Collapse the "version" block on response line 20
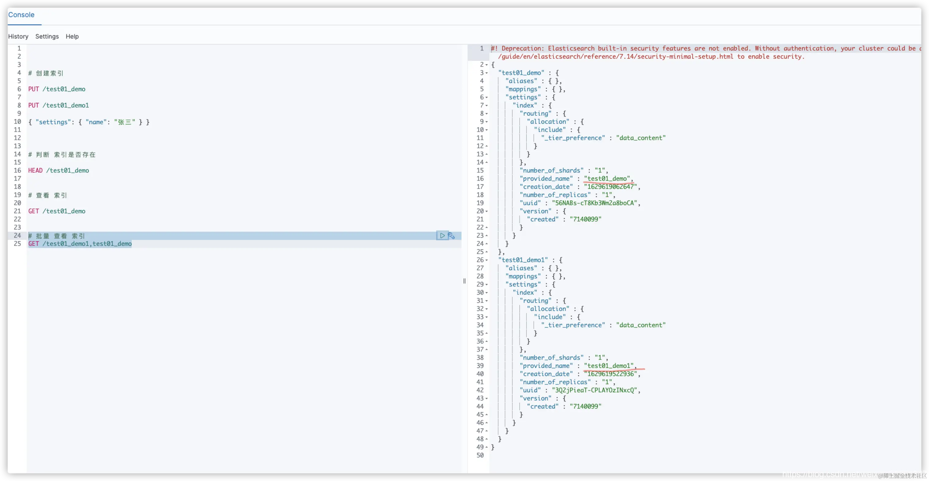This screenshot has height=481, width=929. [487, 211]
